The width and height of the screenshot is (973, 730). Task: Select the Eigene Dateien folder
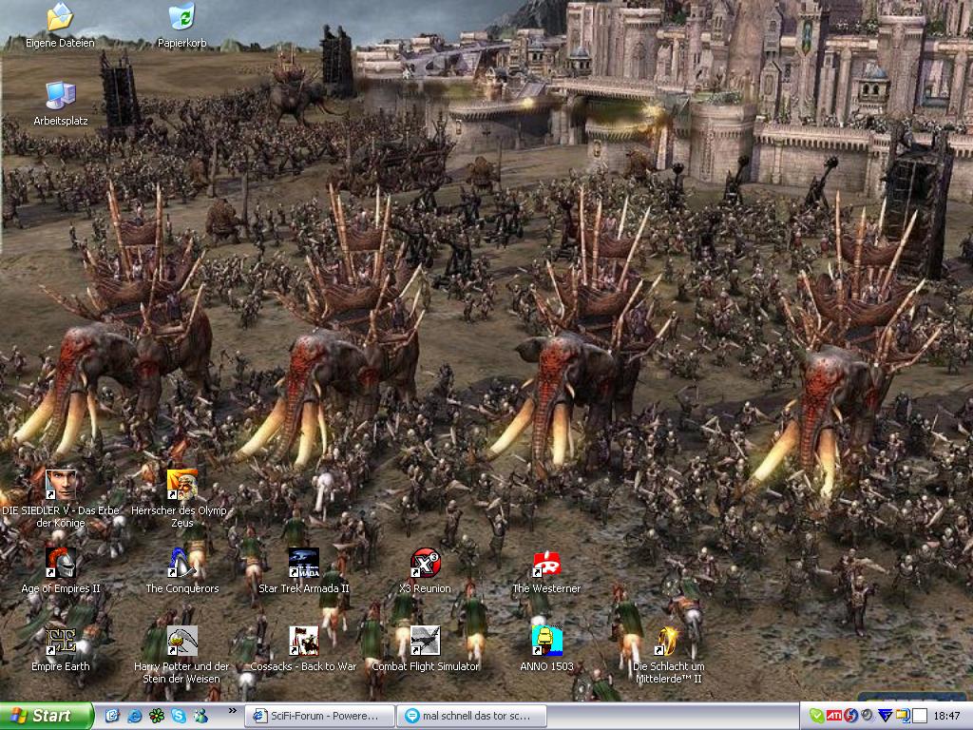(x=60, y=17)
